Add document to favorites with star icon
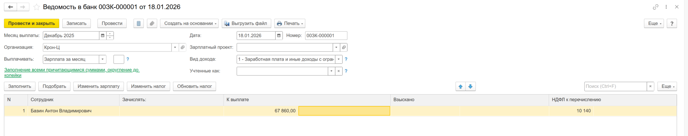The width and height of the screenshot is (688, 136). [x=37, y=7]
